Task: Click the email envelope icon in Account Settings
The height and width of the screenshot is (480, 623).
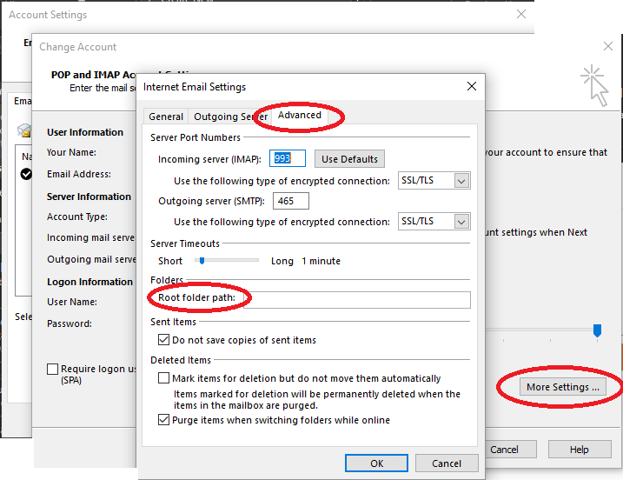Action: [x=24, y=130]
